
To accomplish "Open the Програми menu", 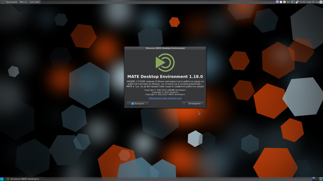I will (12, 2).
